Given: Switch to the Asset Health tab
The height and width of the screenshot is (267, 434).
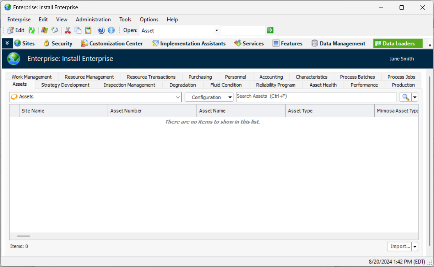Looking at the screenshot, I should [x=323, y=85].
